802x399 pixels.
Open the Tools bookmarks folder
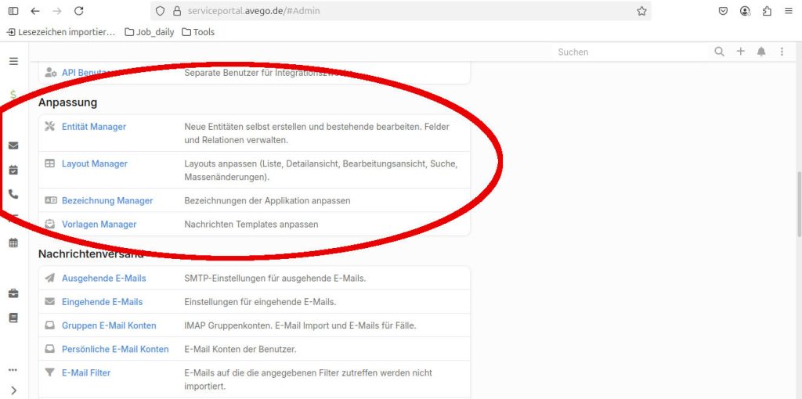pos(198,32)
